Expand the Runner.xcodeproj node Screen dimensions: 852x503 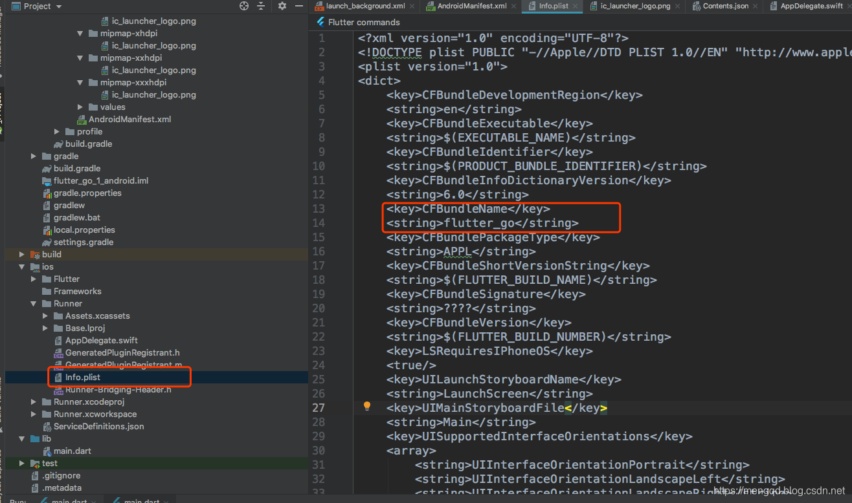tap(34, 402)
